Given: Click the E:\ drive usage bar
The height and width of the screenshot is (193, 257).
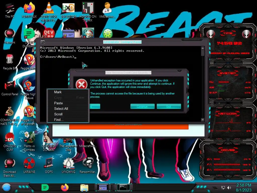Looking at the screenshot, I should 227,170.
